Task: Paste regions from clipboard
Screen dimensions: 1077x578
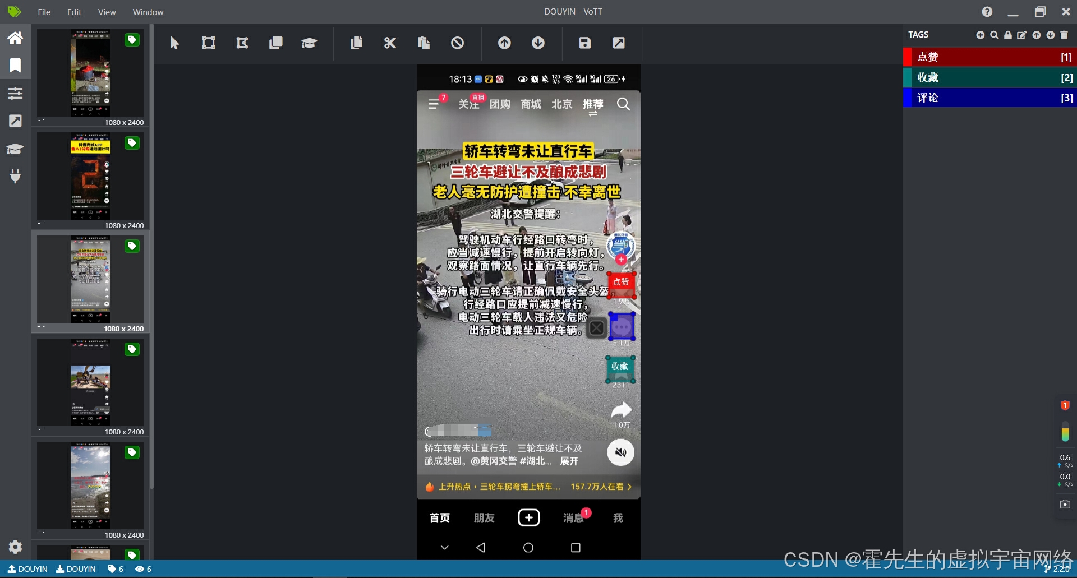Action: point(424,43)
